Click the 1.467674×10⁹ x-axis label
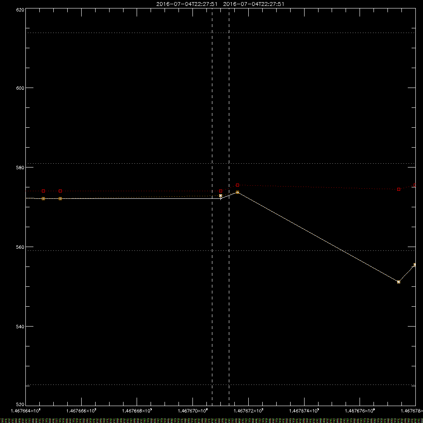This screenshot has width=423, height=423. pos(304,411)
